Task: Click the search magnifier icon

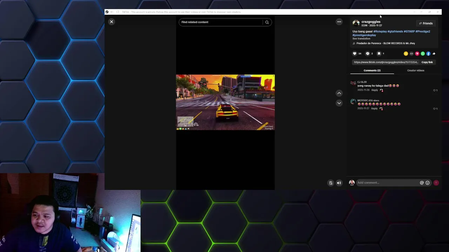Action: tap(267, 22)
